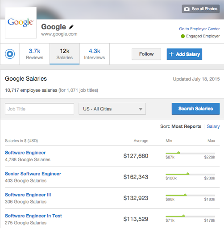Click Senior Software Engineer range bar marker
224x228 pixels.
[188, 174]
